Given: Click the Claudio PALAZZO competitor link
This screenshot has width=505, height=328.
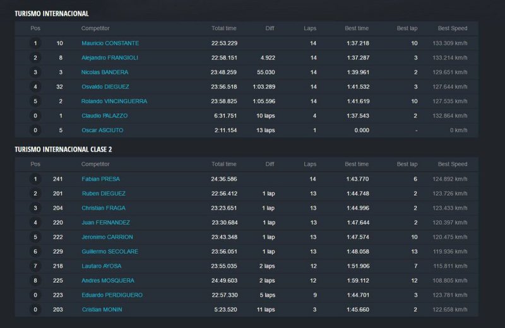Looking at the screenshot, I should [x=105, y=116].
